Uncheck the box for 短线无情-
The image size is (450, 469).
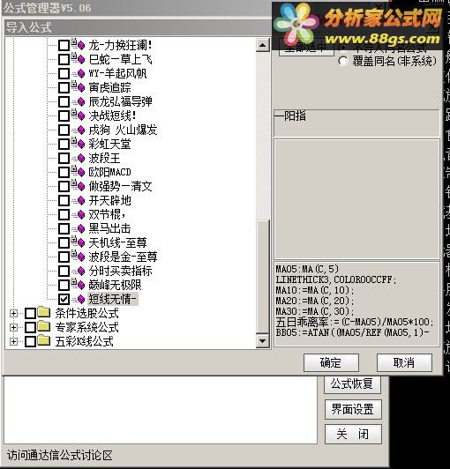click(x=64, y=299)
